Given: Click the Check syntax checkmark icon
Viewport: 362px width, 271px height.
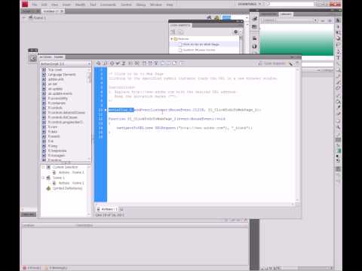Looking at the screenshot, I should (x=118, y=63).
